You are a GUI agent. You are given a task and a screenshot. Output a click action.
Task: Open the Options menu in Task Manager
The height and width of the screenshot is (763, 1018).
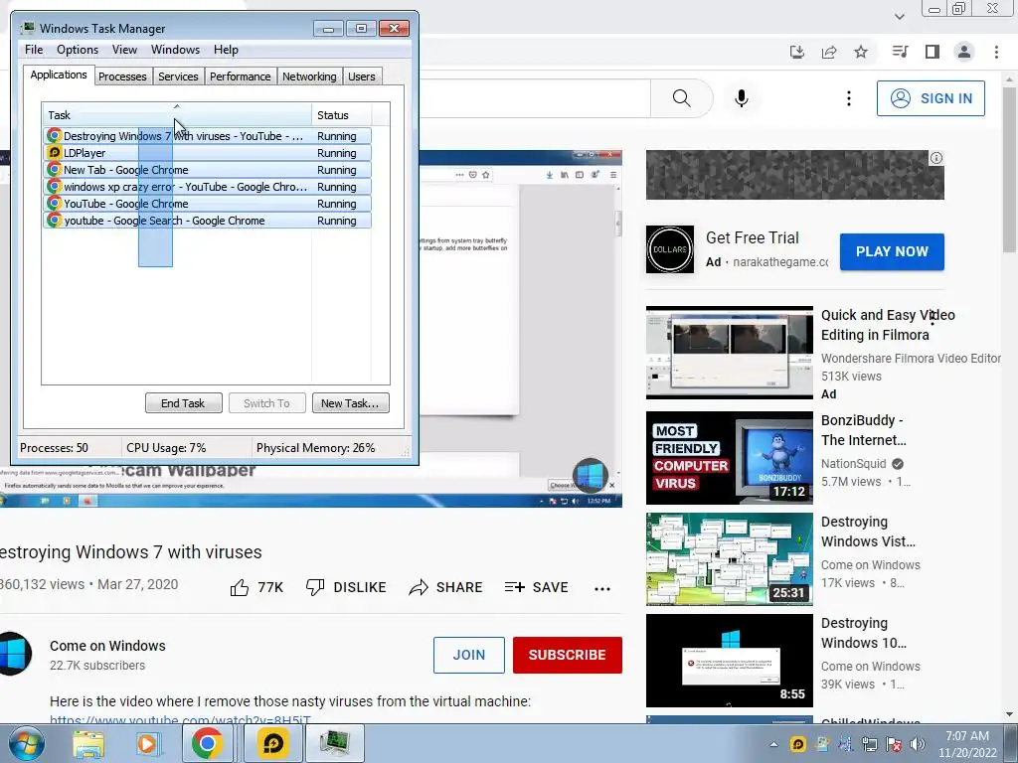[78, 50]
